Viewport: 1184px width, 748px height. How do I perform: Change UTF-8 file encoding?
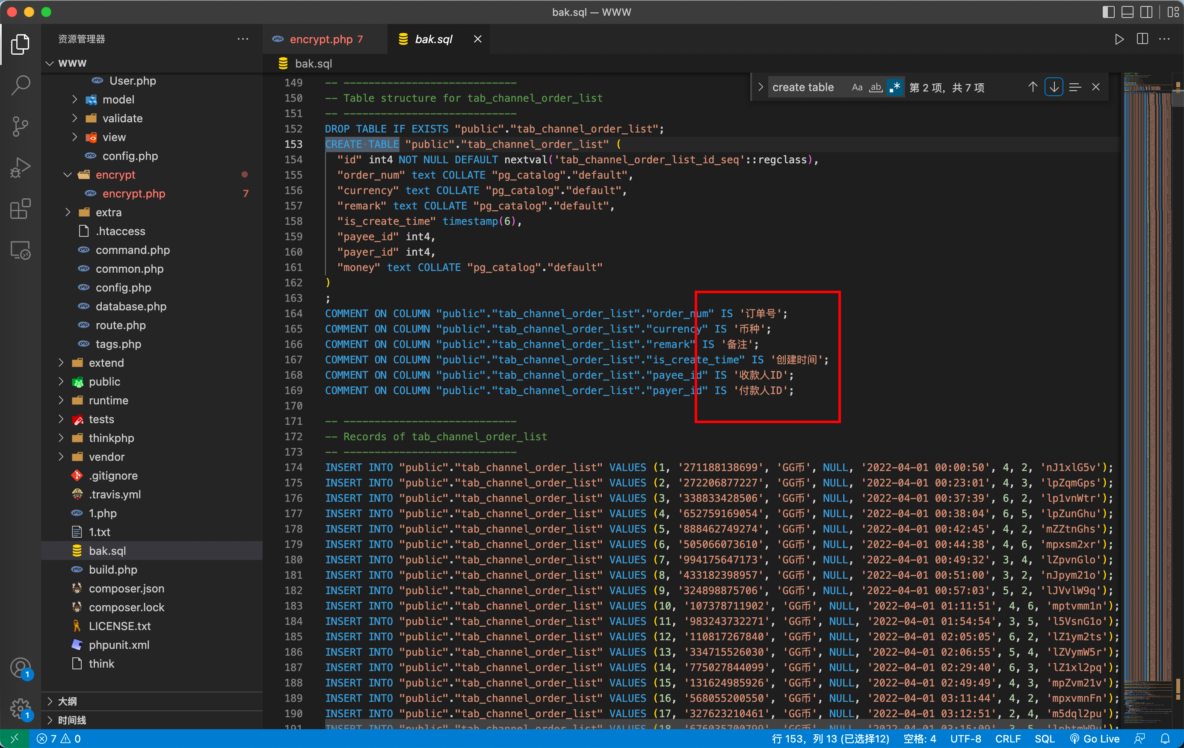(965, 739)
